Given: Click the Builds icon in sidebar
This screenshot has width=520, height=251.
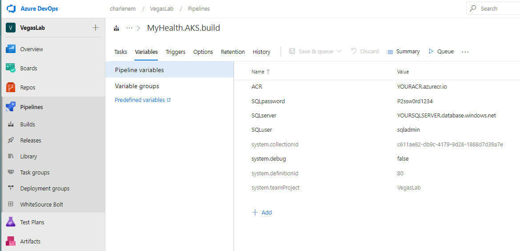Looking at the screenshot, I should (x=11, y=124).
